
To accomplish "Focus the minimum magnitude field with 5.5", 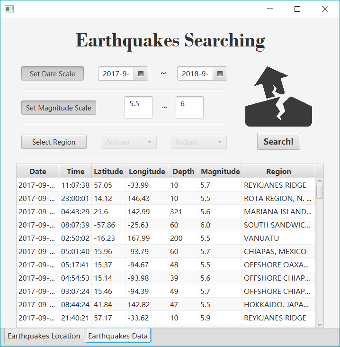I will [138, 107].
